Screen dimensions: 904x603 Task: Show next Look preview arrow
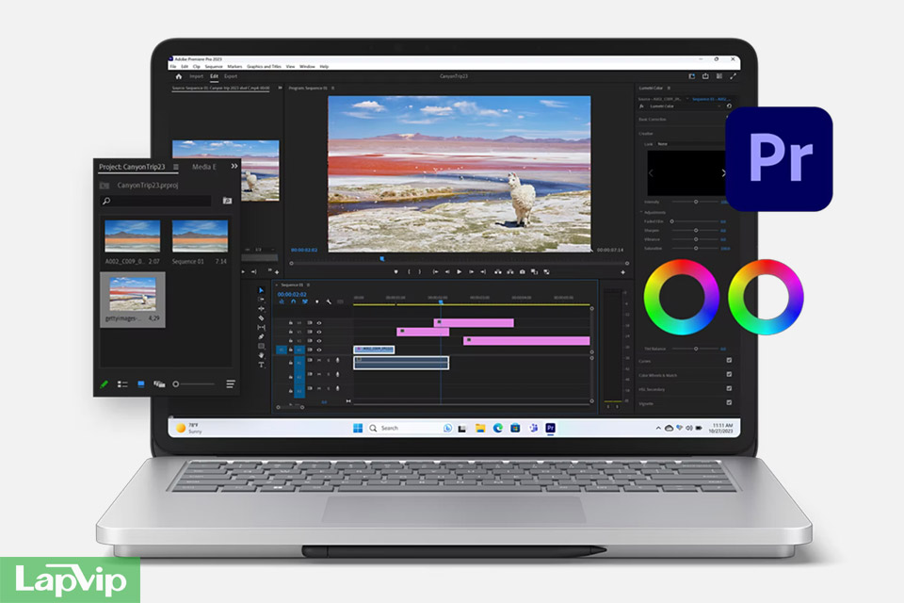723,172
